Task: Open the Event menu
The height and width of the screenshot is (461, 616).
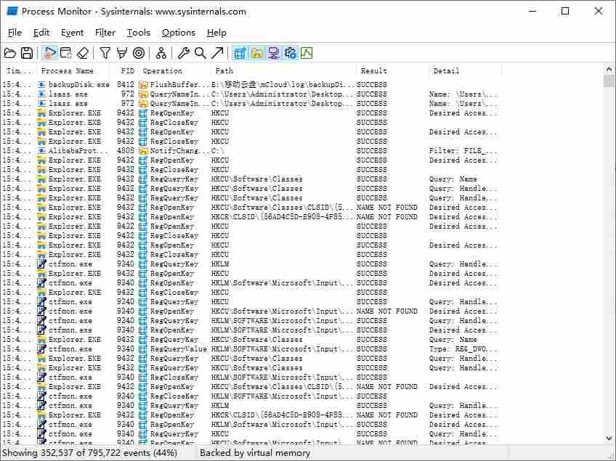Action: pyautogui.click(x=73, y=33)
